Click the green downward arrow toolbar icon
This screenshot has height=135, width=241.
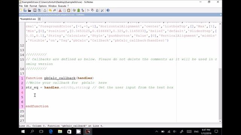click(x=79, y=10)
